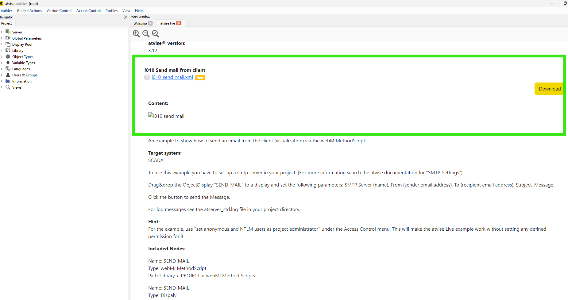This screenshot has height=300, width=568.
Task: Click the 'Content:' label
Action: 158,103
